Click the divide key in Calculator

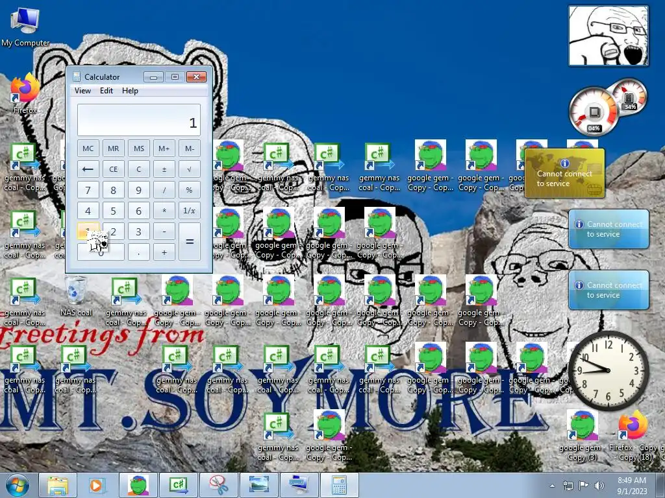click(x=164, y=190)
